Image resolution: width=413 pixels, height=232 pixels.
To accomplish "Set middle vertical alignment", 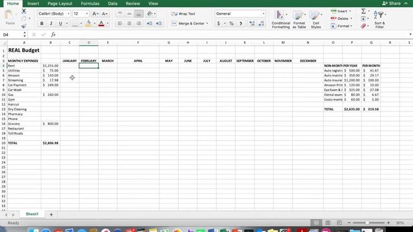I will 129,14.
